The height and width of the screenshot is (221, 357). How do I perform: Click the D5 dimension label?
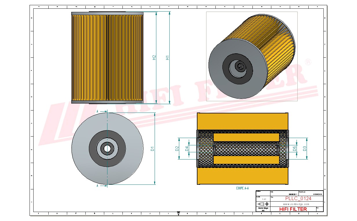294,149
